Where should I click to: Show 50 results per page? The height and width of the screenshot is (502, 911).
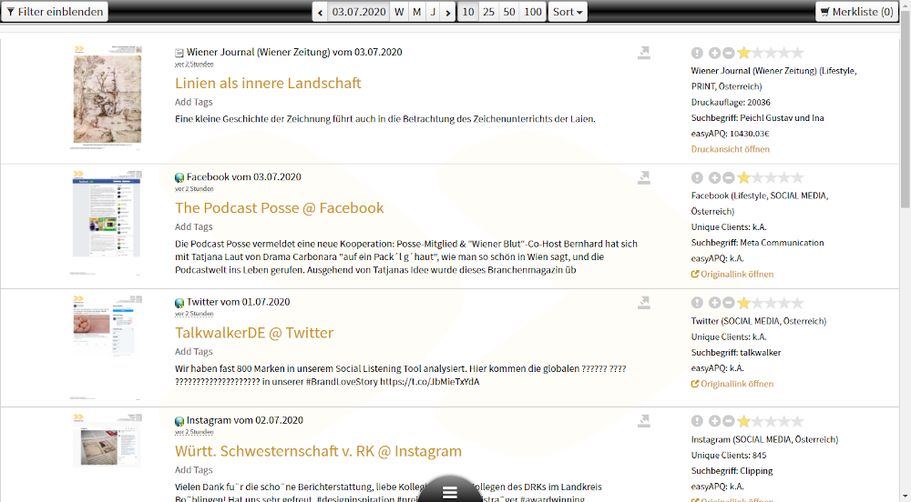coord(509,12)
